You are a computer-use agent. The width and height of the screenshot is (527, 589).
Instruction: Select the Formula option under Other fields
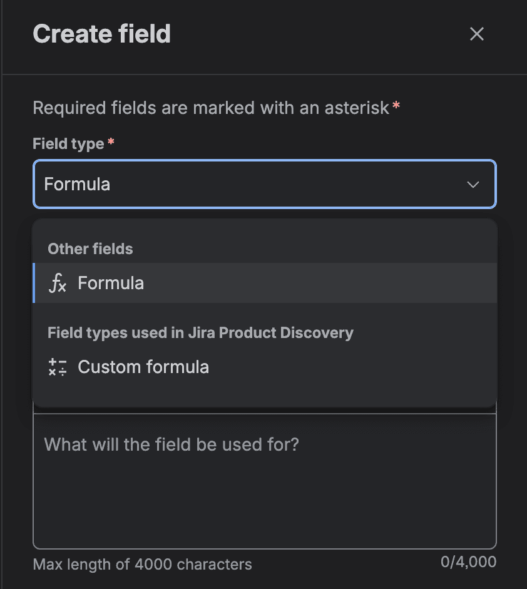coord(265,283)
